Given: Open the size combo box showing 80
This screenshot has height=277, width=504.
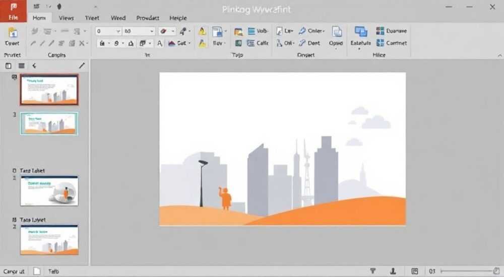Looking at the screenshot, I should pos(139,31).
